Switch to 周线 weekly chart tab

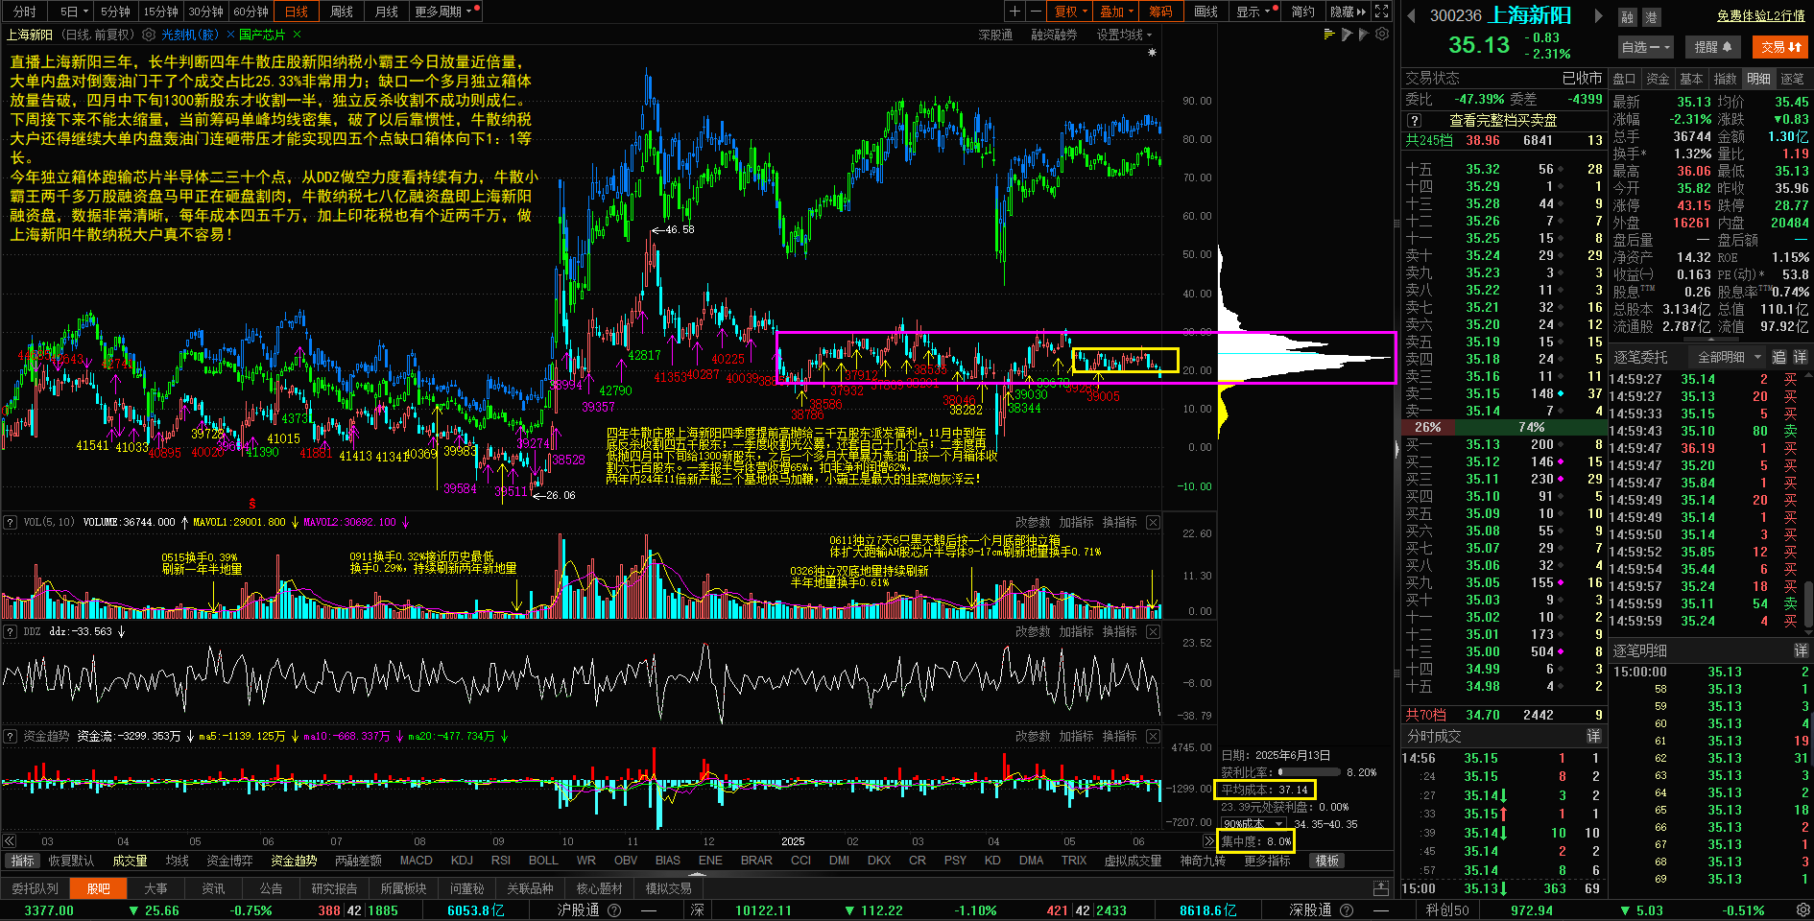point(342,12)
